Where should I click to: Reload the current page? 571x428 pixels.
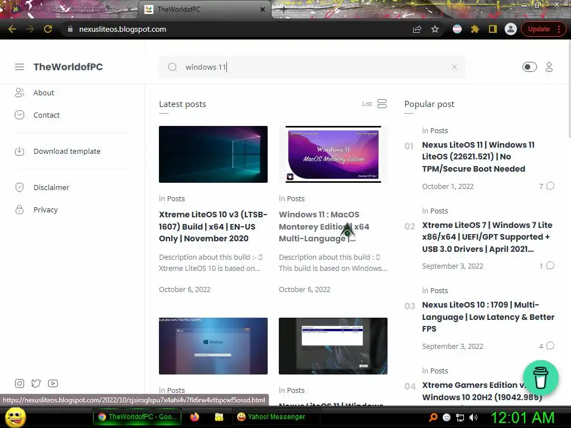(48, 29)
